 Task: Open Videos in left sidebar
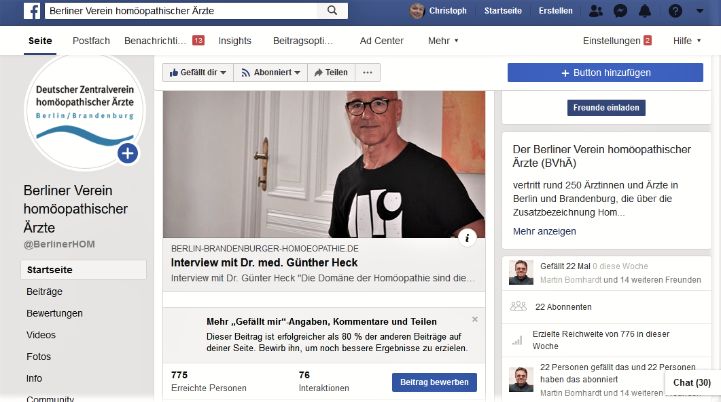pos(41,335)
